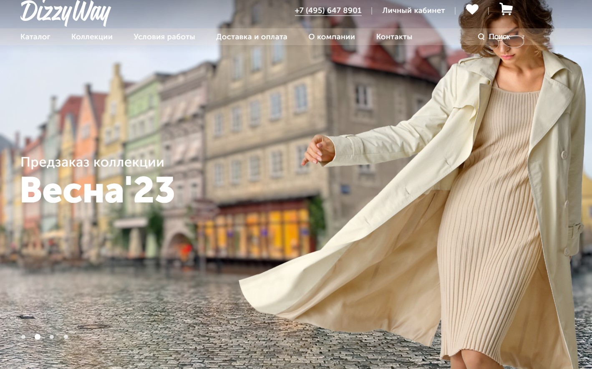Screen dimensions: 592x369
Task: Click the magnifying glass search icon
Action: pos(481,37)
